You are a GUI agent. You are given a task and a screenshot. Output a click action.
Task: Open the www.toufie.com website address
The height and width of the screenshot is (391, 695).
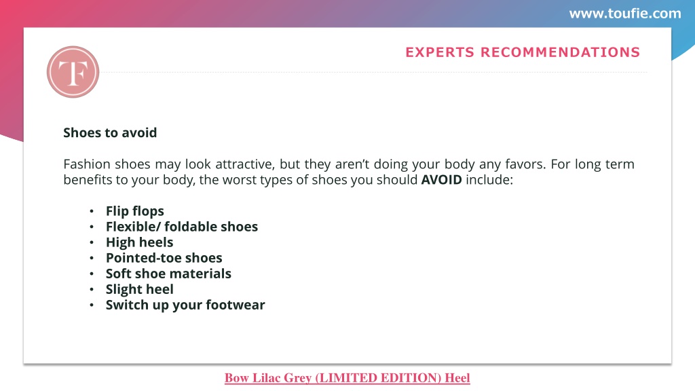(625, 14)
